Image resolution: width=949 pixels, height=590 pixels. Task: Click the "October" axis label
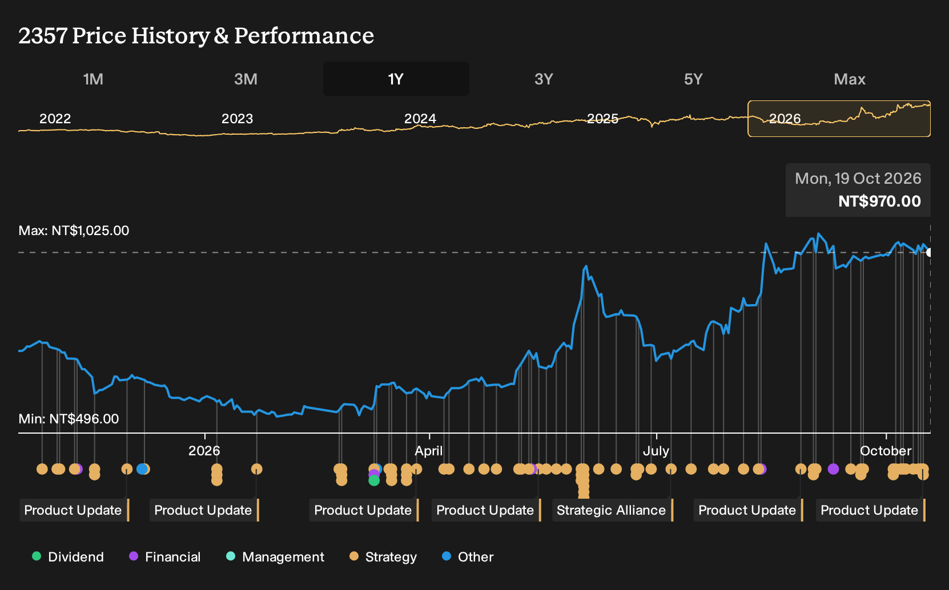click(x=886, y=451)
